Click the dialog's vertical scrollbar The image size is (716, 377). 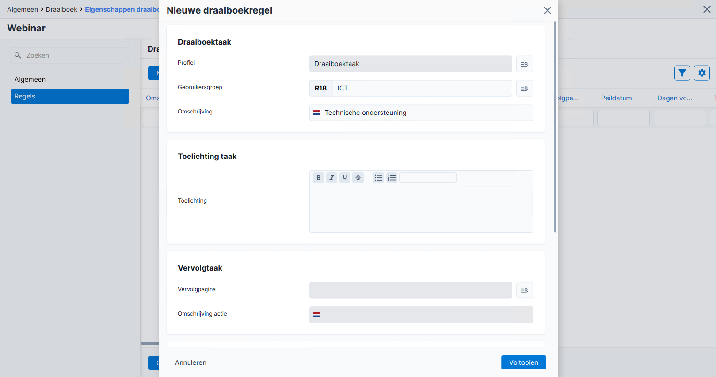[555, 127]
